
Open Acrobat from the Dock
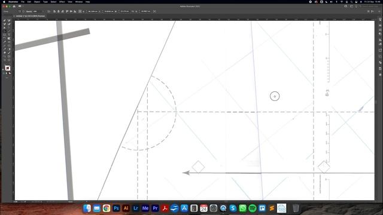(x=165, y=208)
